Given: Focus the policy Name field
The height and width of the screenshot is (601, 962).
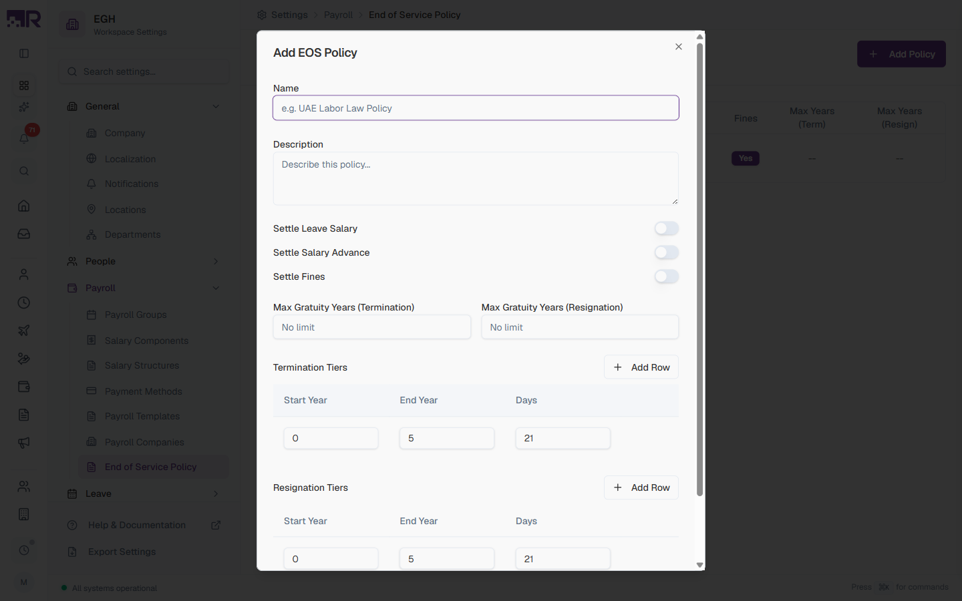Looking at the screenshot, I should pos(476,108).
